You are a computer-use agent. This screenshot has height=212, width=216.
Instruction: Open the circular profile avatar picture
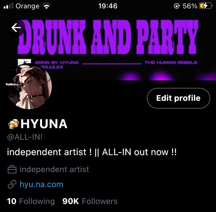click(x=29, y=86)
